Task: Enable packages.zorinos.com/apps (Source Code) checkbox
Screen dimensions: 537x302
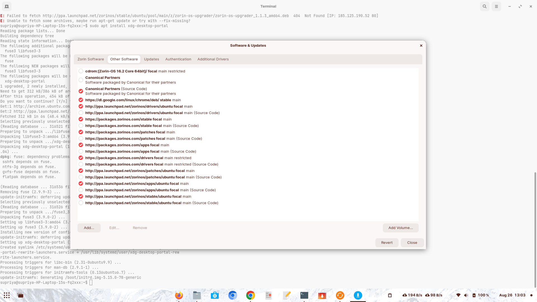Action: [x=81, y=152]
